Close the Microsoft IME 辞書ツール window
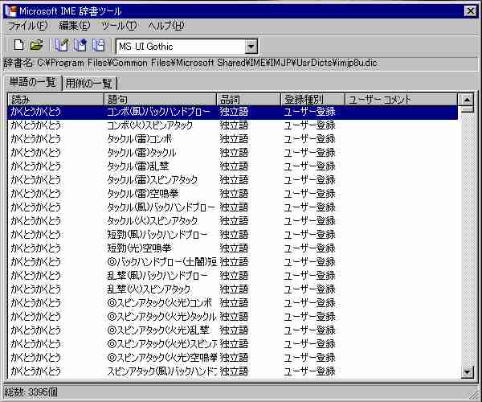Screen dimensions: 482x402 tap(470, 11)
